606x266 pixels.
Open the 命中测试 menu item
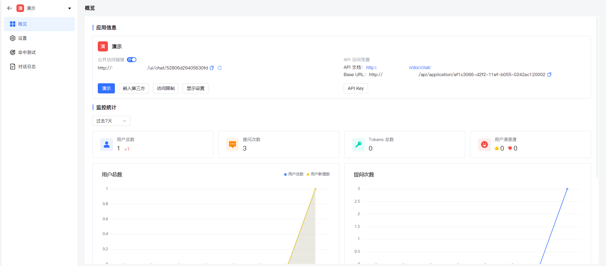27,52
